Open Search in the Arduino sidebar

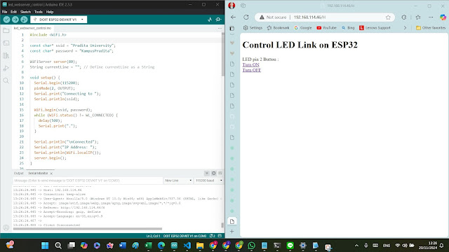(6, 81)
